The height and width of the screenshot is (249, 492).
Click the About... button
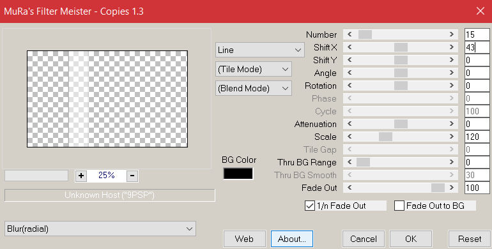292,239
